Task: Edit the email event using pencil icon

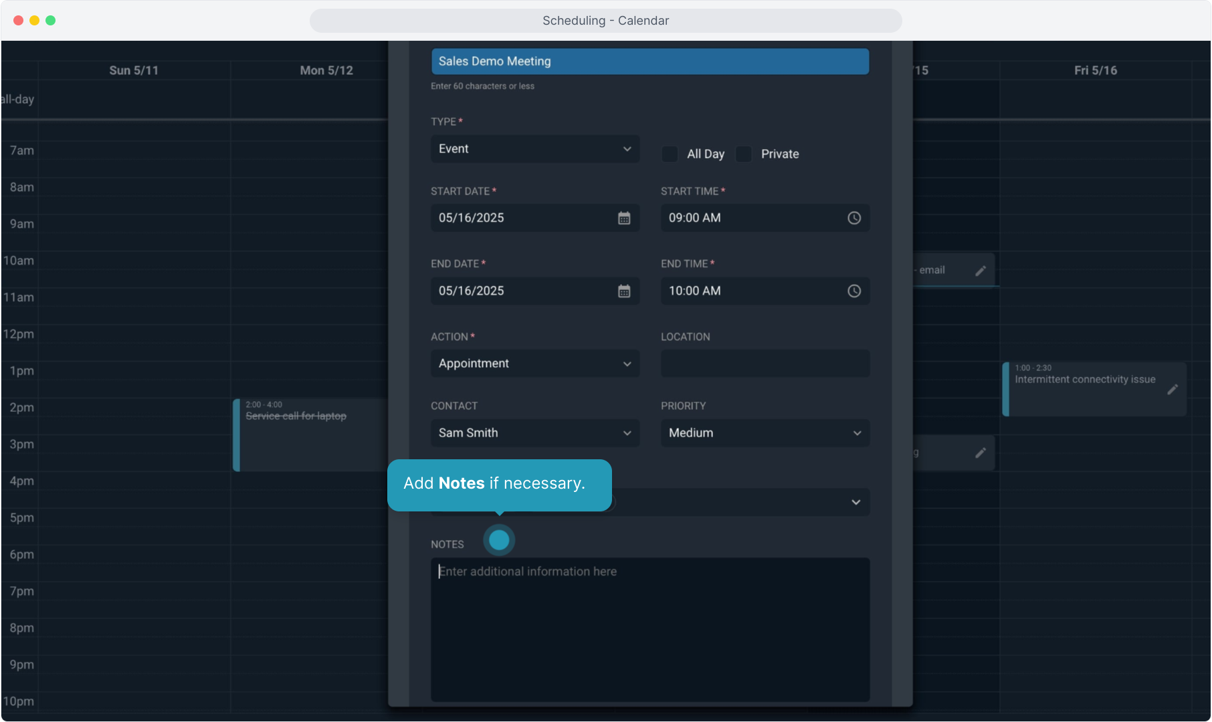Action: tap(980, 271)
